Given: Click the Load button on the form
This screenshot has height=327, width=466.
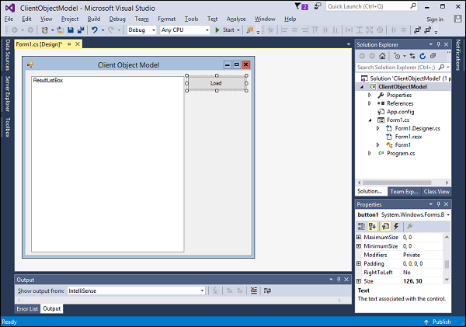Looking at the screenshot, I should pyautogui.click(x=216, y=83).
